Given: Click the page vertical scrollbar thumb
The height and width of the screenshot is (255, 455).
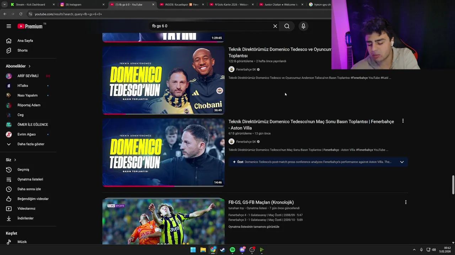Looking at the screenshot, I should (453, 185).
